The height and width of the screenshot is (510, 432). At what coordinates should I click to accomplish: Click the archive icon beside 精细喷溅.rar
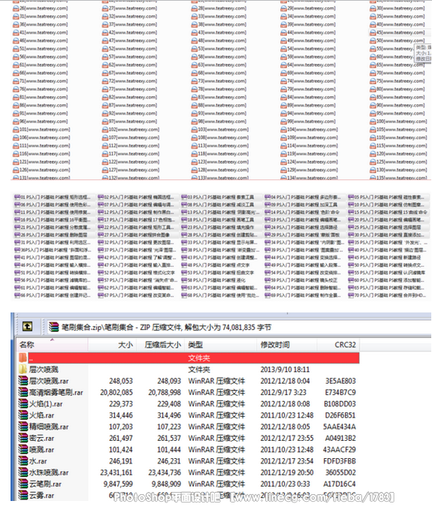[x=23, y=427]
